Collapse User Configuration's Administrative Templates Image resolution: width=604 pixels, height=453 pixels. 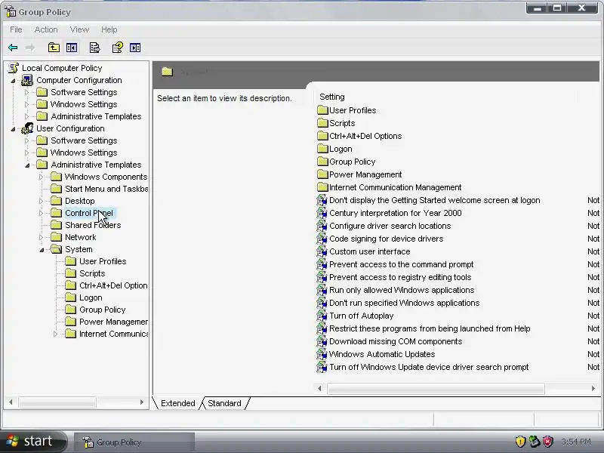coord(27,165)
